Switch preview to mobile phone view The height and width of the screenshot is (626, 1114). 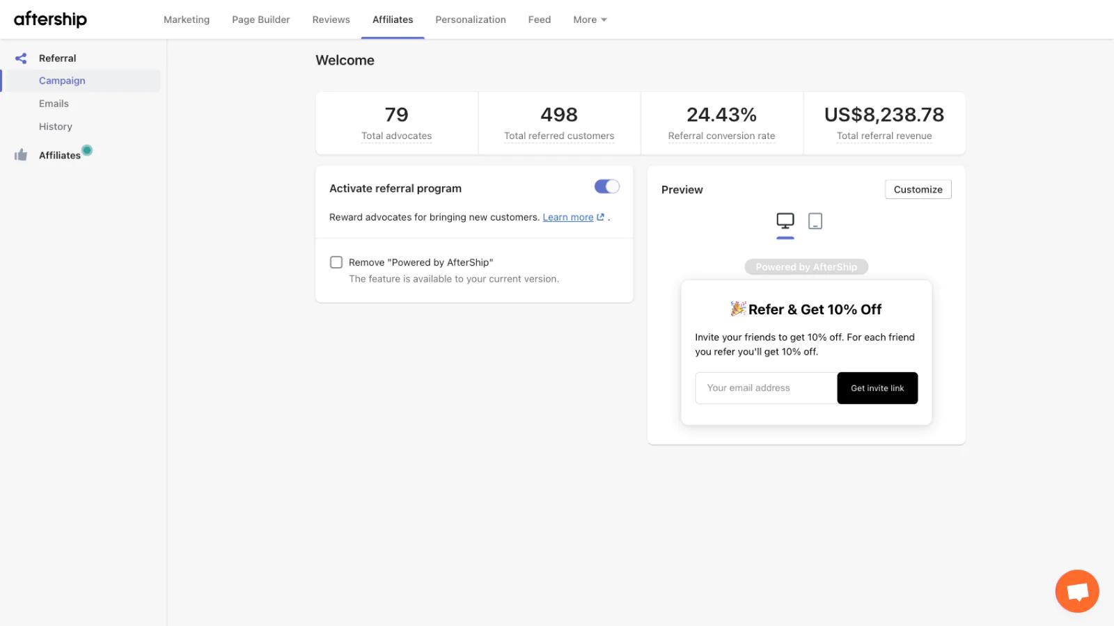pyautogui.click(x=815, y=221)
